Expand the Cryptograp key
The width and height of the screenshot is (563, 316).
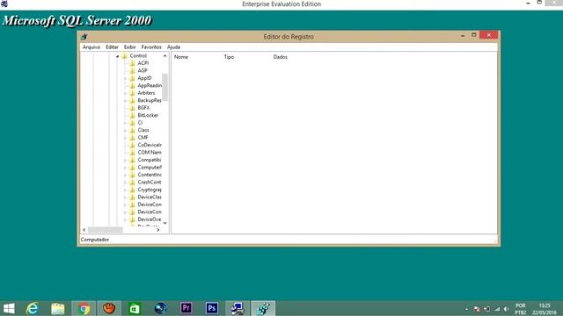point(125,190)
